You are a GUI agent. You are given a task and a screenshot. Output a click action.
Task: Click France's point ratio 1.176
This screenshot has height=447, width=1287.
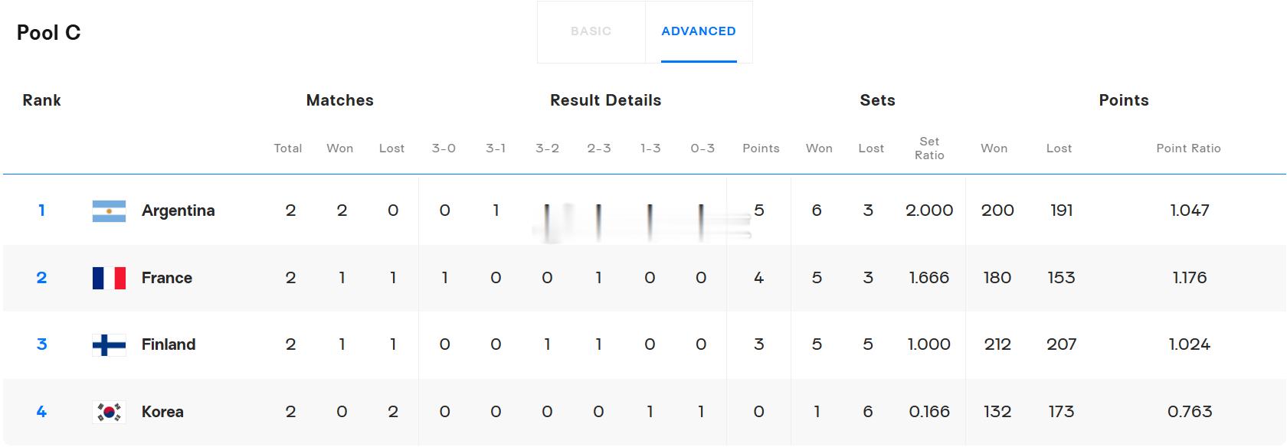1190,278
